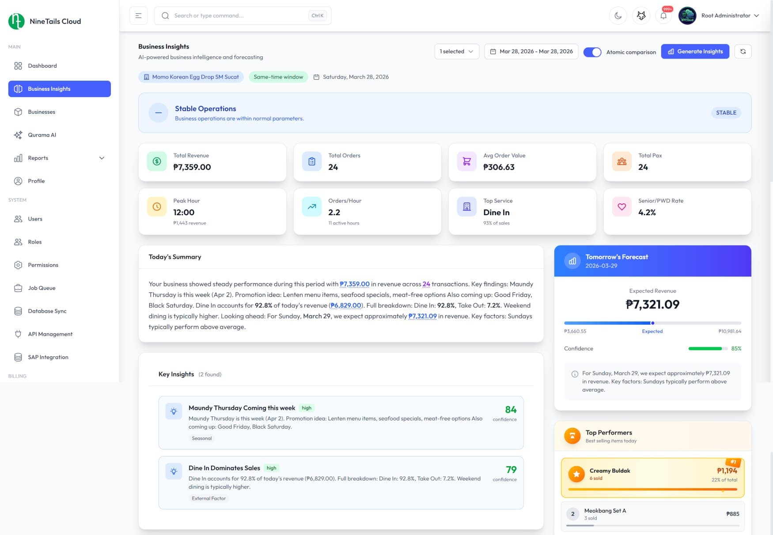Open notifications via the bell icon
Viewport: 773px width, 535px height.
tap(663, 15)
